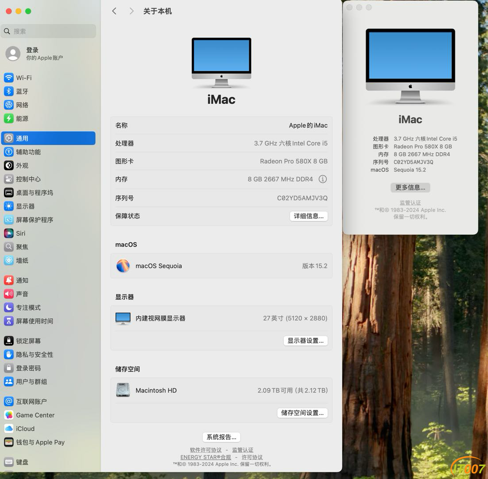
Task: Click the 储存空间设置 button
Action: (302, 413)
